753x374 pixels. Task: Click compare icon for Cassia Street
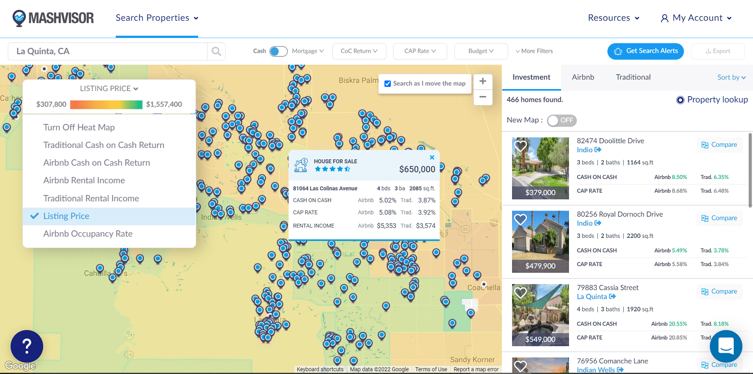(705, 292)
